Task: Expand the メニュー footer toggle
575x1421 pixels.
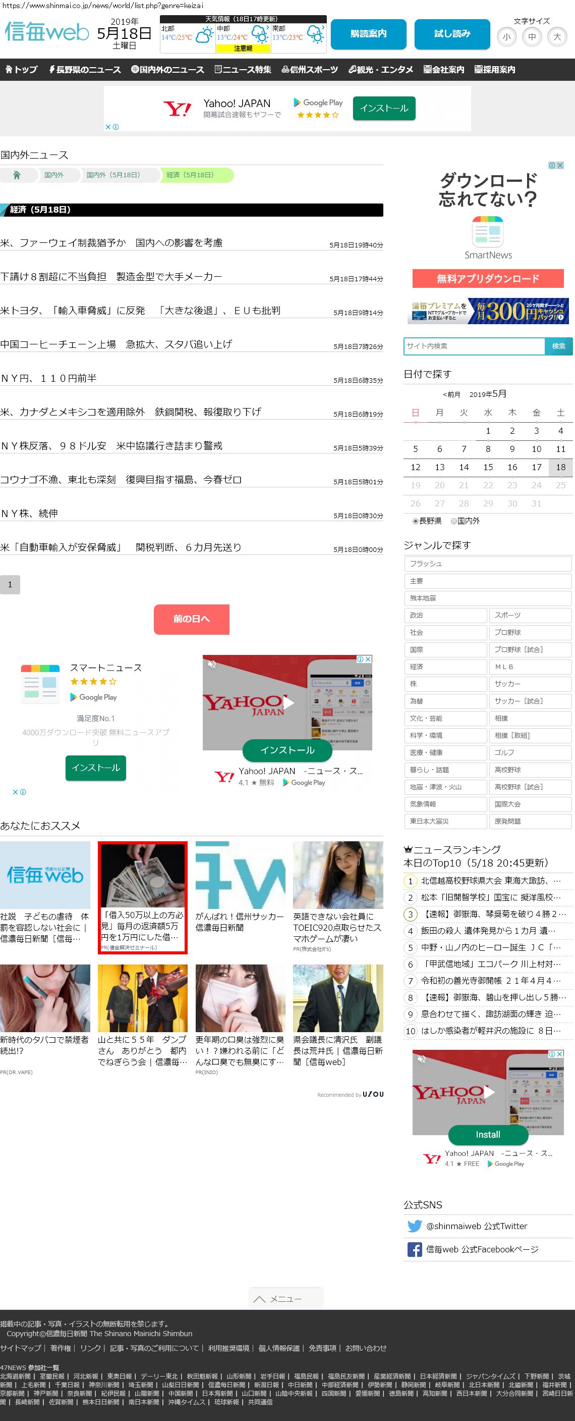Action: coord(285,1298)
